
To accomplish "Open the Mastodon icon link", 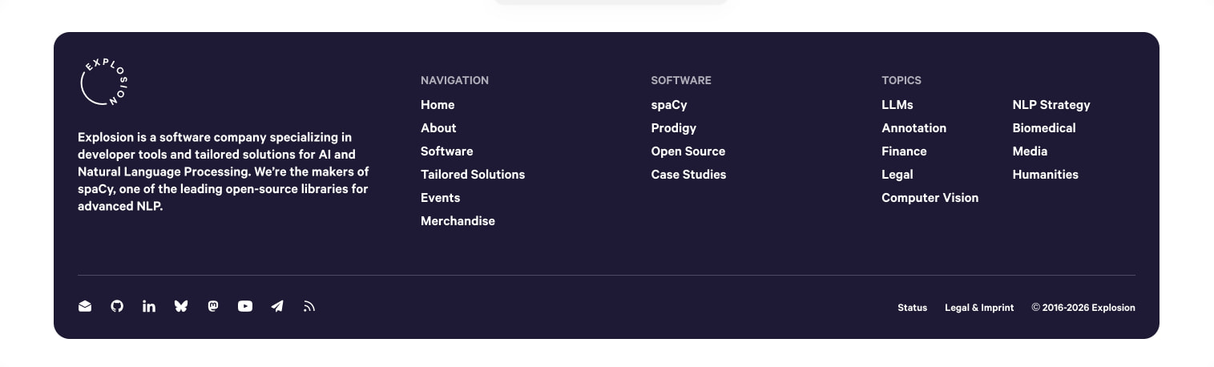I will point(213,306).
